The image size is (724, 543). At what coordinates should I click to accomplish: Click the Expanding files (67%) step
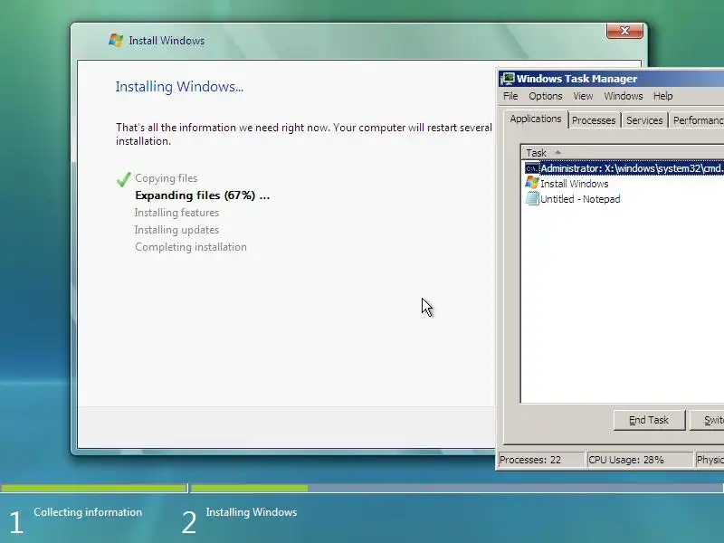pyautogui.click(x=202, y=195)
